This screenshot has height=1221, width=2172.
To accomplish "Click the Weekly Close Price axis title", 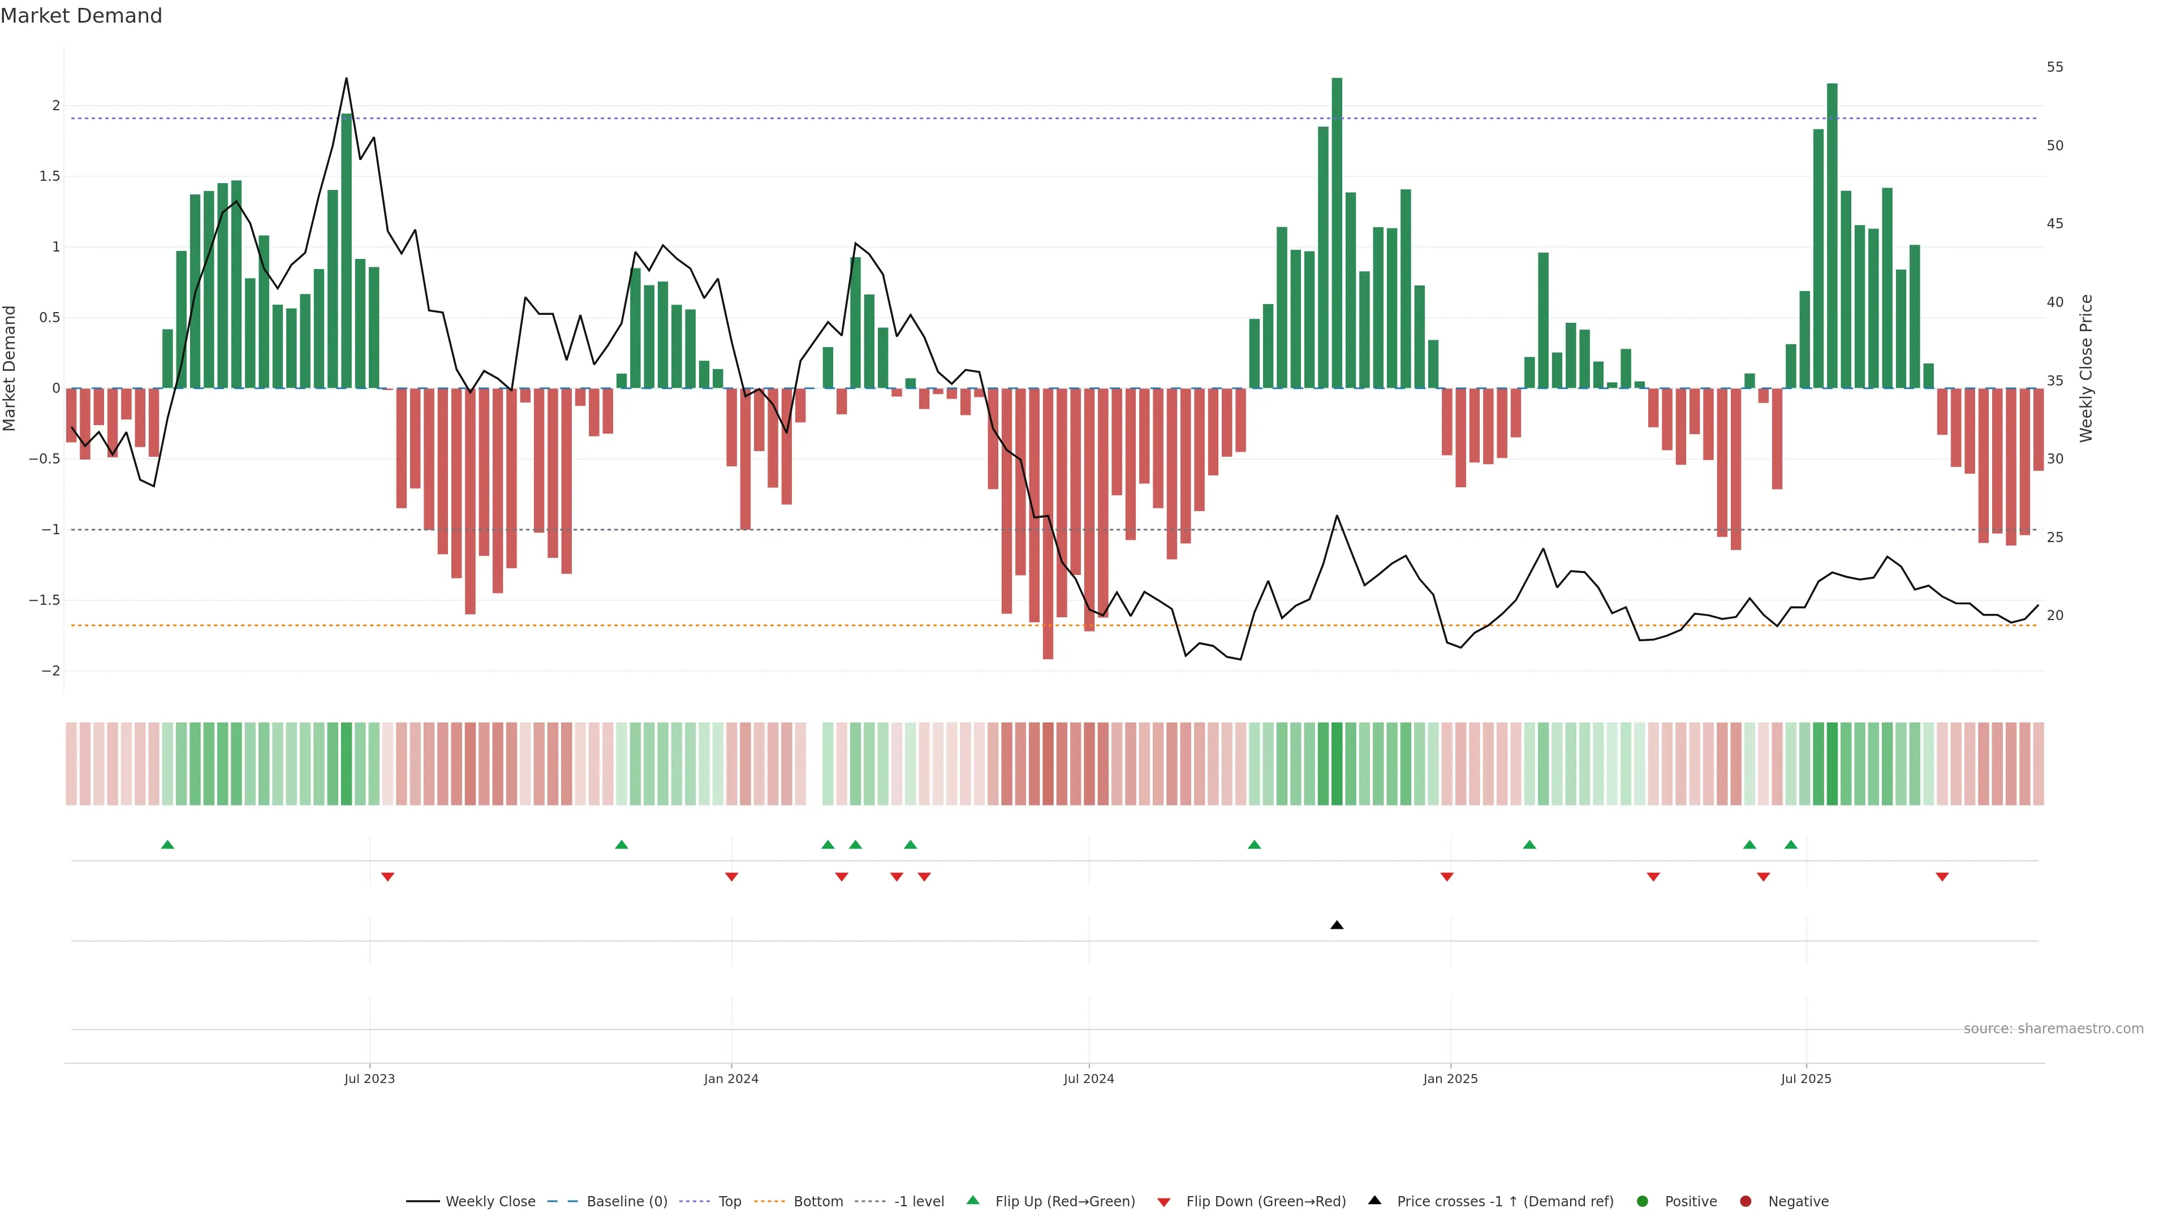I will click(x=2086, y=368).
